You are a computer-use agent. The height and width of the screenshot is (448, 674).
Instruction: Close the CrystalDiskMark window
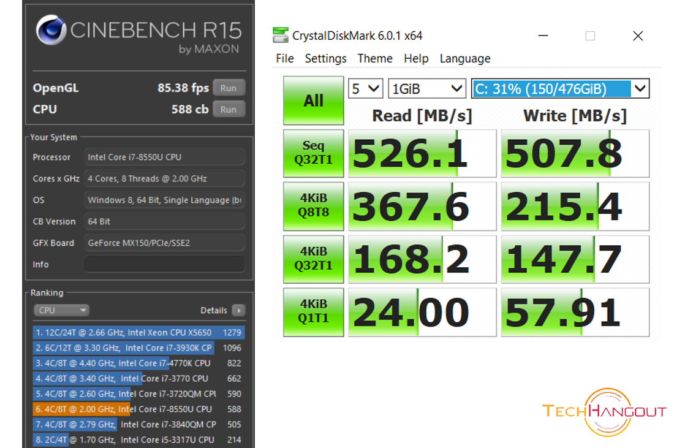pyautogui.click(x=638, y=36)
